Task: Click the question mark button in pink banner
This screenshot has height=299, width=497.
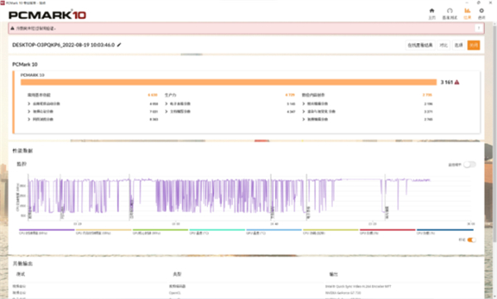Action: point(479,28)
